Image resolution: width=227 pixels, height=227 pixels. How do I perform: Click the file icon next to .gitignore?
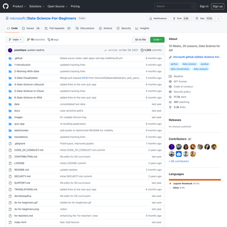tap(10, 143)
